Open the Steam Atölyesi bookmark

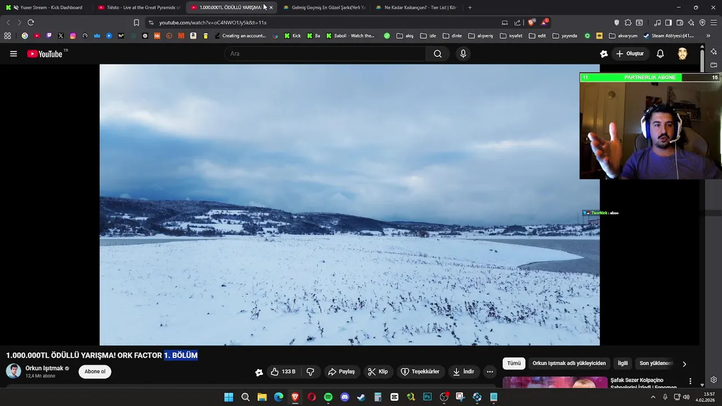click(668, 36)
